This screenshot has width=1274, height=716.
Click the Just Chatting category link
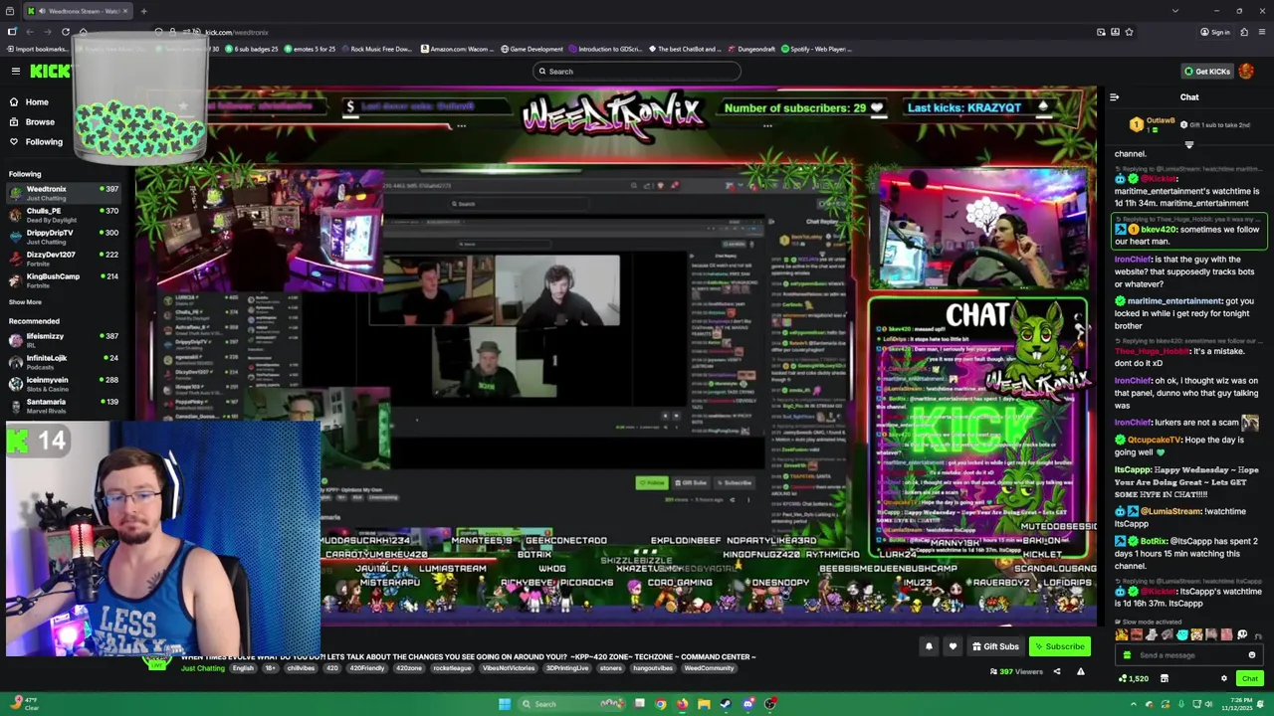(x=203, y=668)
